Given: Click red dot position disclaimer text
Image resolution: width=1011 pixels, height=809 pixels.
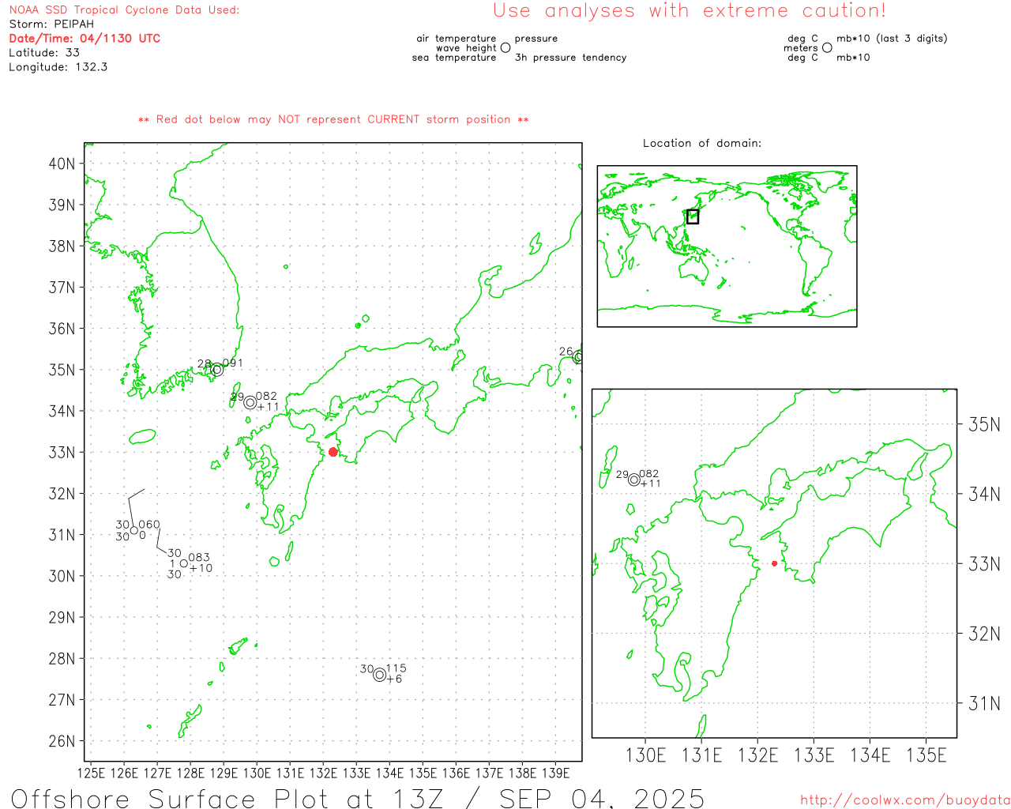Looking at the screenshot, I should pyautogui.click(x=333, y=119).
